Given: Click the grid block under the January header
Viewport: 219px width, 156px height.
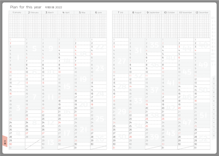Looking at the screenshot, I should [17, 26].
